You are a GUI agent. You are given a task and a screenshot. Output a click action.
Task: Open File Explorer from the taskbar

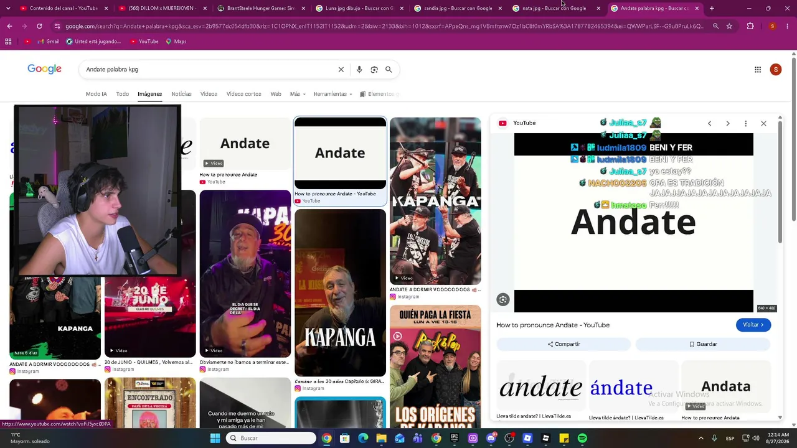point(381,438)
